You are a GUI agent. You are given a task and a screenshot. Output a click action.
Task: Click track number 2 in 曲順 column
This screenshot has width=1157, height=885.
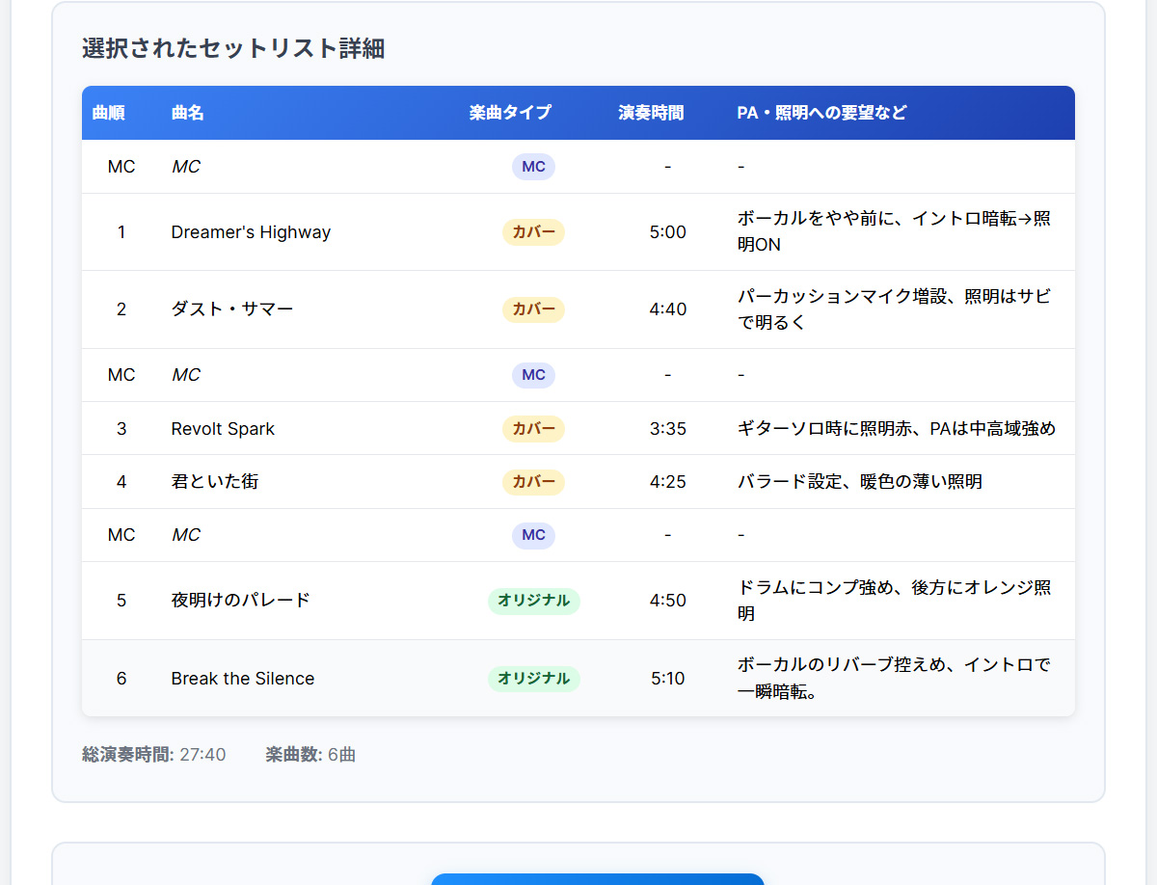pos(121,309)
